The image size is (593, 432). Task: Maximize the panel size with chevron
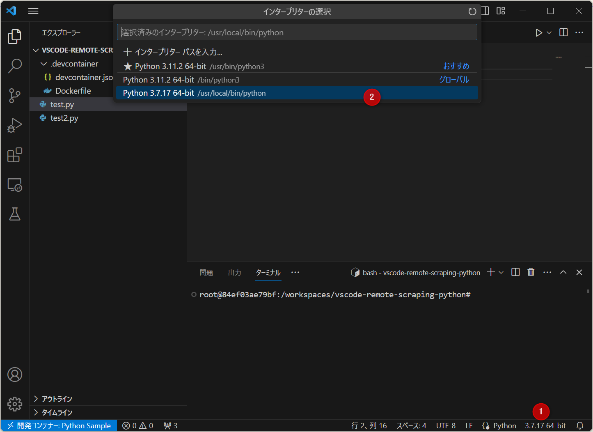[x=563, y=272]
